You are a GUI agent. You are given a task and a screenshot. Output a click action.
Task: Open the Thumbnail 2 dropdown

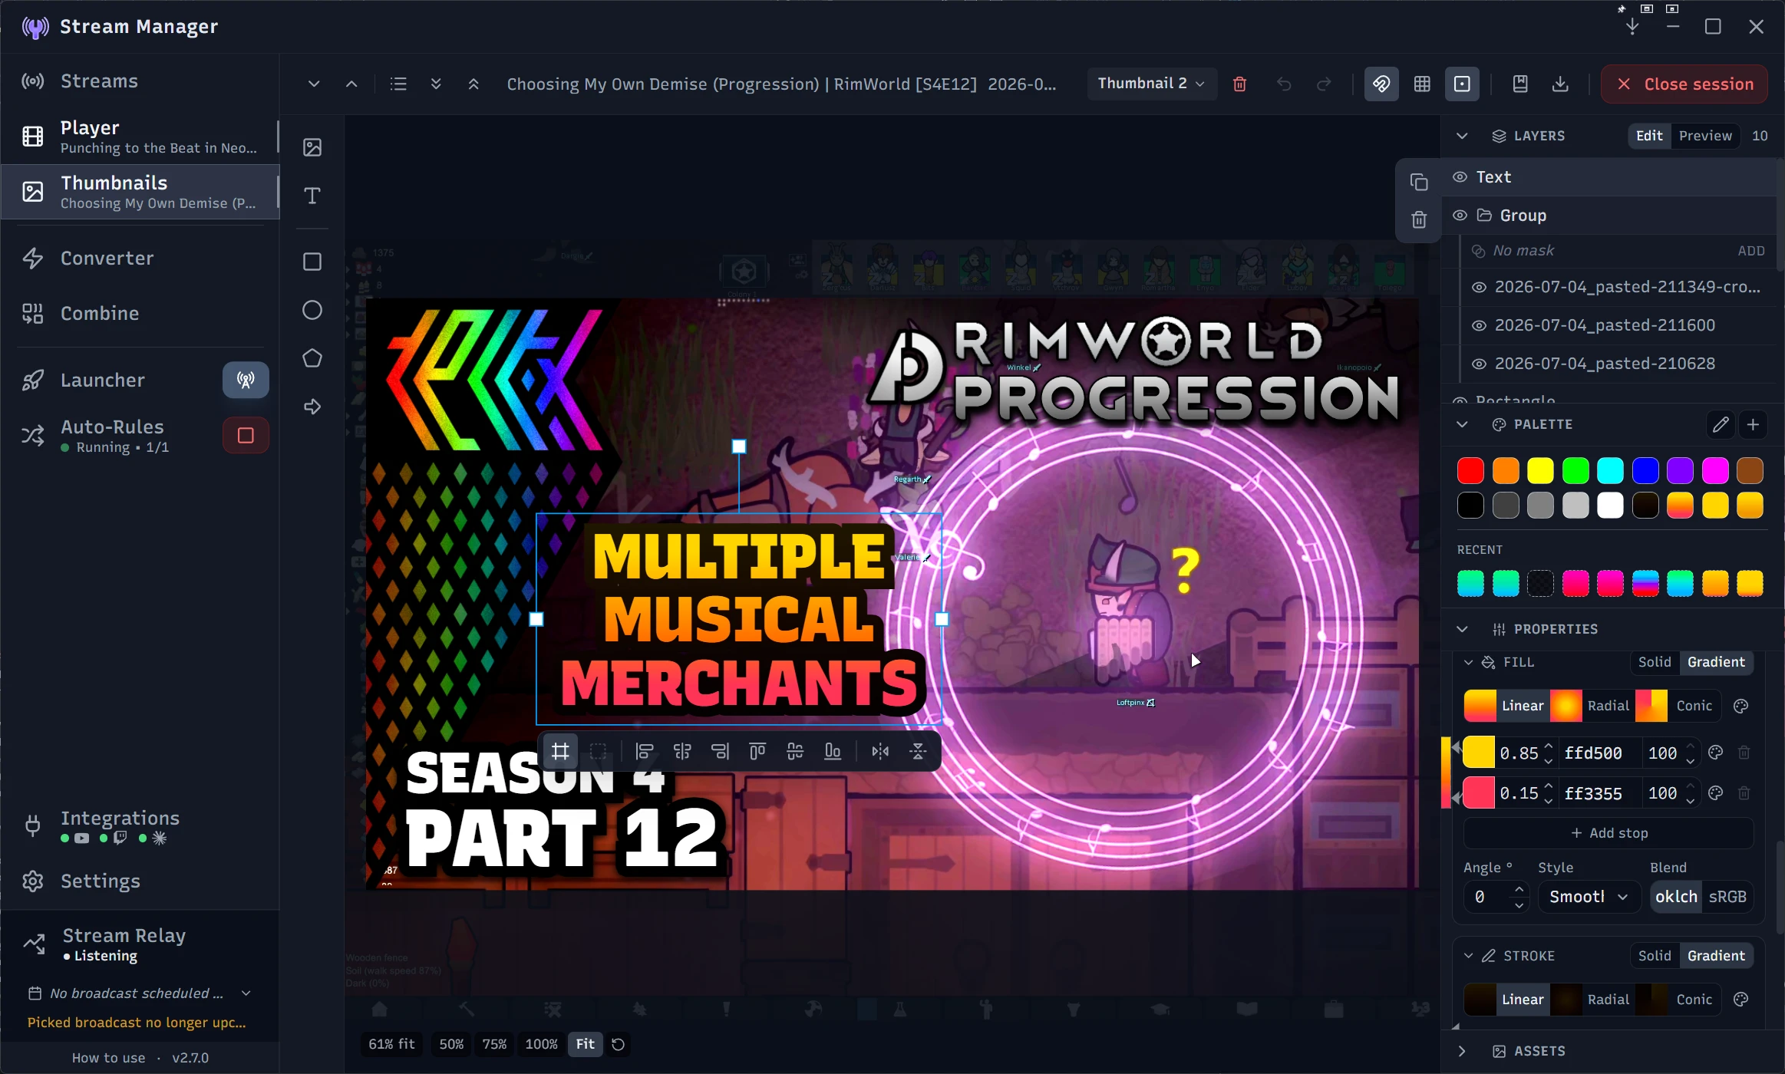[x=1151, y=84]
